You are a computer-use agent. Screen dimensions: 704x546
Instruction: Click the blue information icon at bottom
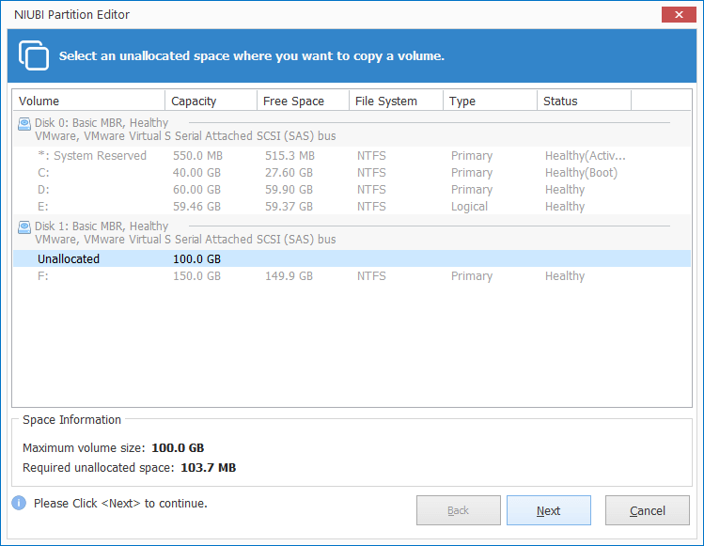[x=19, y=504]
